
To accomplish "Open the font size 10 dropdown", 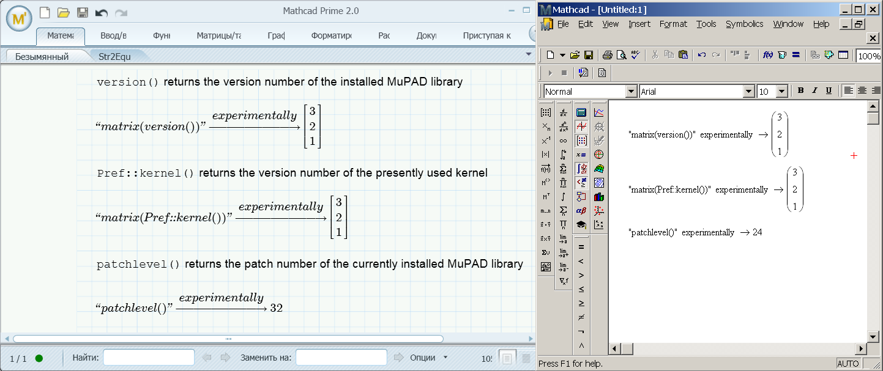I will [x=781, y=91].
